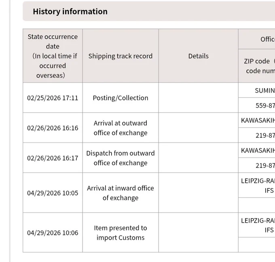Click the History information heading
The width and height of the screenshot is (275, 262).
[x=70, y=11]
